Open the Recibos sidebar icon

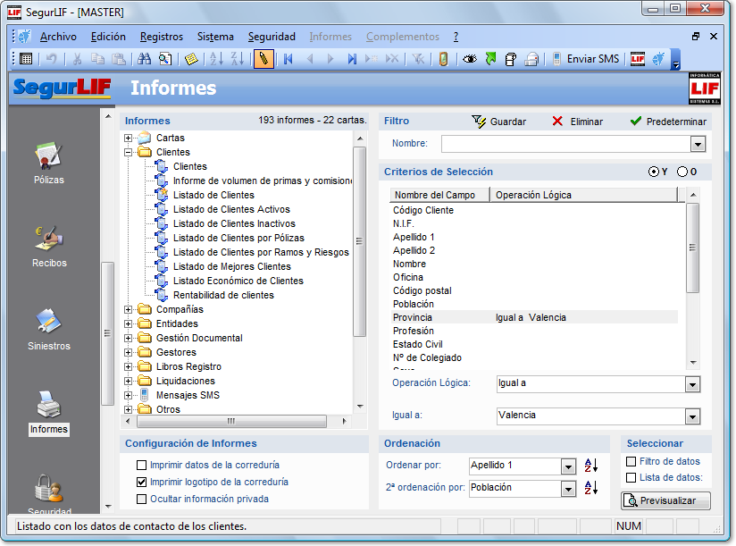pyautogui.click(x=48, y=244)
